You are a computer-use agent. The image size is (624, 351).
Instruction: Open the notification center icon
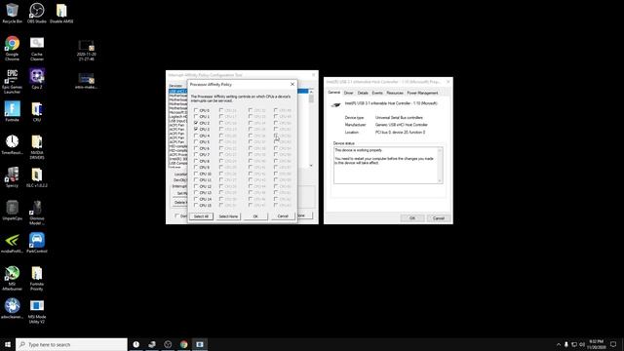pos(613,344)
